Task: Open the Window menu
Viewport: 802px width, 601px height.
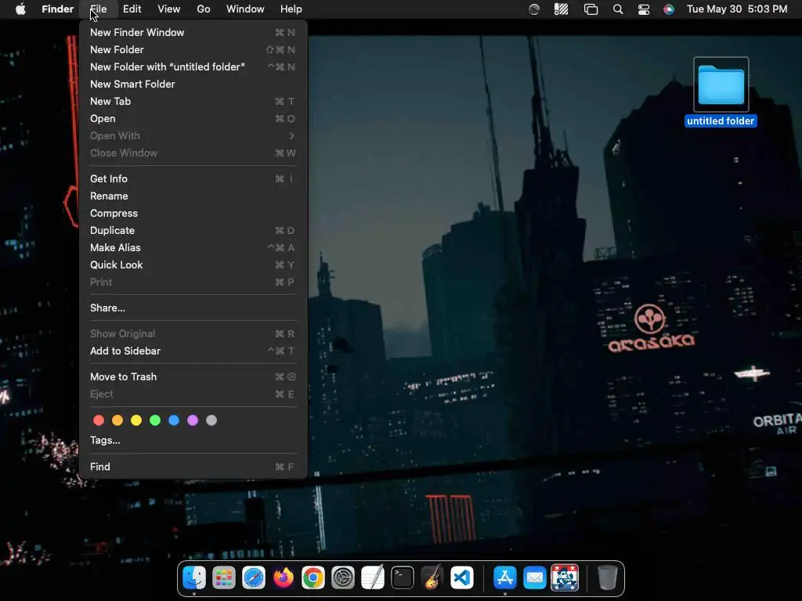Action: 245,9
